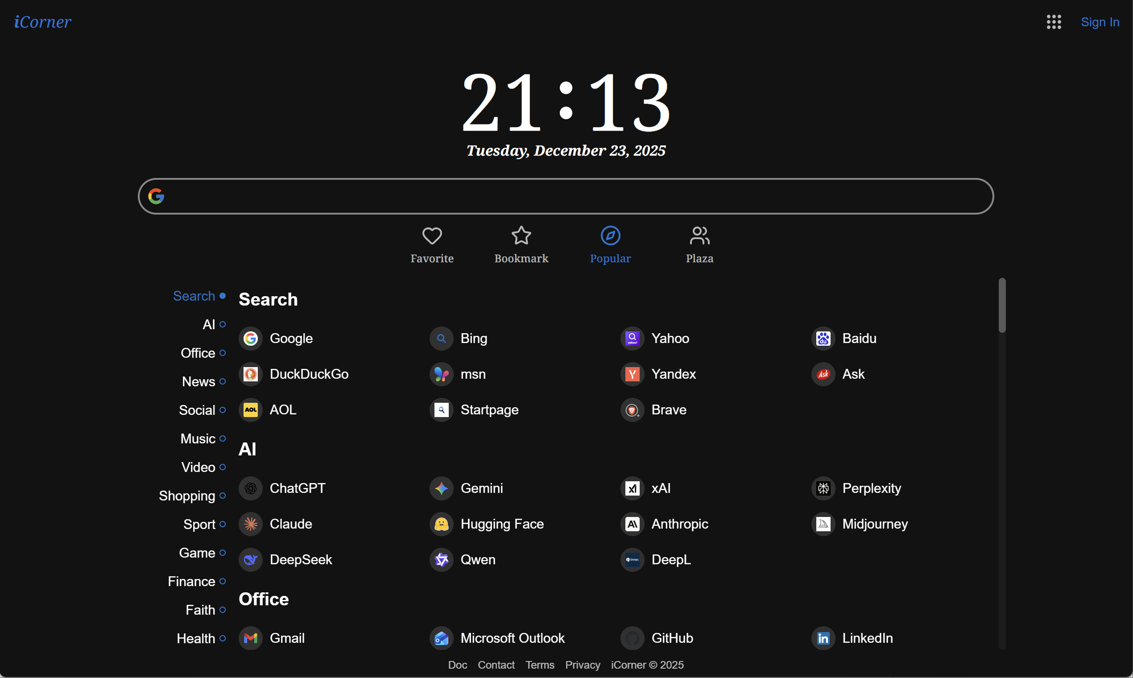This screenshot has width=1133, height=678.
Task: Select the Music category circle
Action: 223,438
